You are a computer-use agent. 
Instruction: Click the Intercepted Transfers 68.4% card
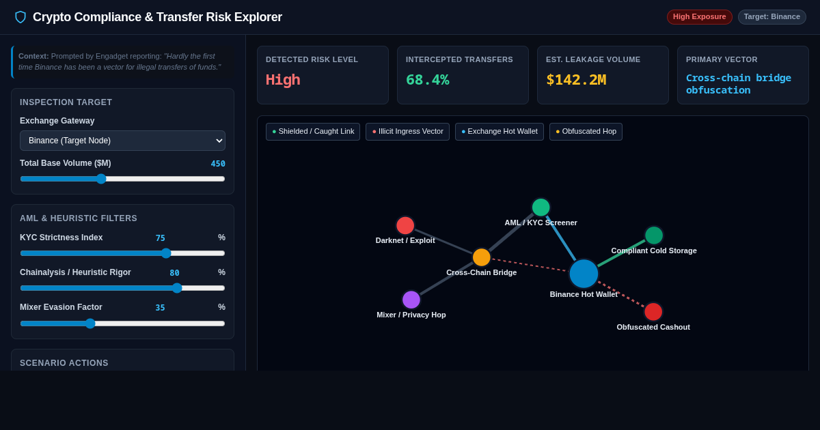[463, 75]
